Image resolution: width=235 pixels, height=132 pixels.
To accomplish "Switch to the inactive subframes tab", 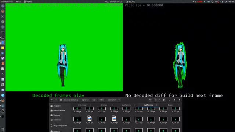I will click(x=126, y=105).
